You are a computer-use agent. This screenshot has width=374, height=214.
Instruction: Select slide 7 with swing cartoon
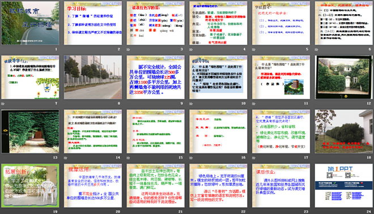(x=30, y=77)
